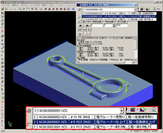Open dropdown arrow after red-blue simulation icon

(x=145, y=9)
